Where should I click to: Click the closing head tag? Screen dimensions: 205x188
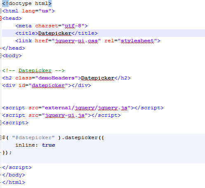[x=14, y=48]
